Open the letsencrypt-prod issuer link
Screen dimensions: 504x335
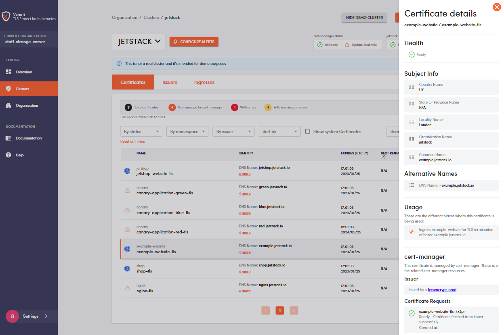point(442,290)
